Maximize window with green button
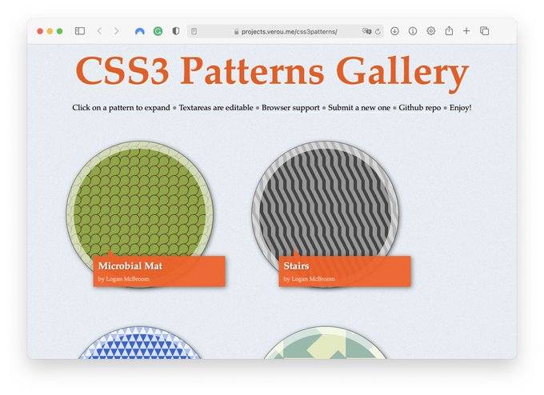 point(59,31)
